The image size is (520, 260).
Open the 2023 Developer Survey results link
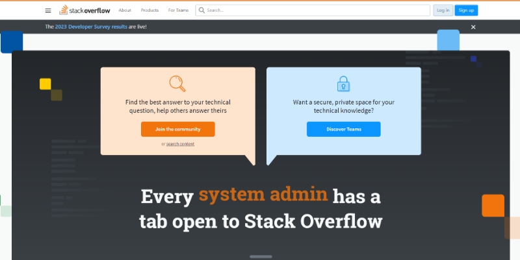91,27
